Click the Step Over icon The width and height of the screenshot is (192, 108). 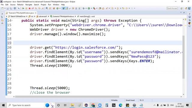point(39,8)
